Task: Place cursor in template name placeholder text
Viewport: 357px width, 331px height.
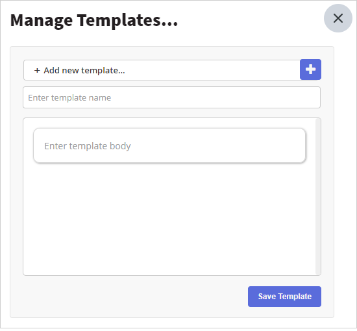Action: 69,97
